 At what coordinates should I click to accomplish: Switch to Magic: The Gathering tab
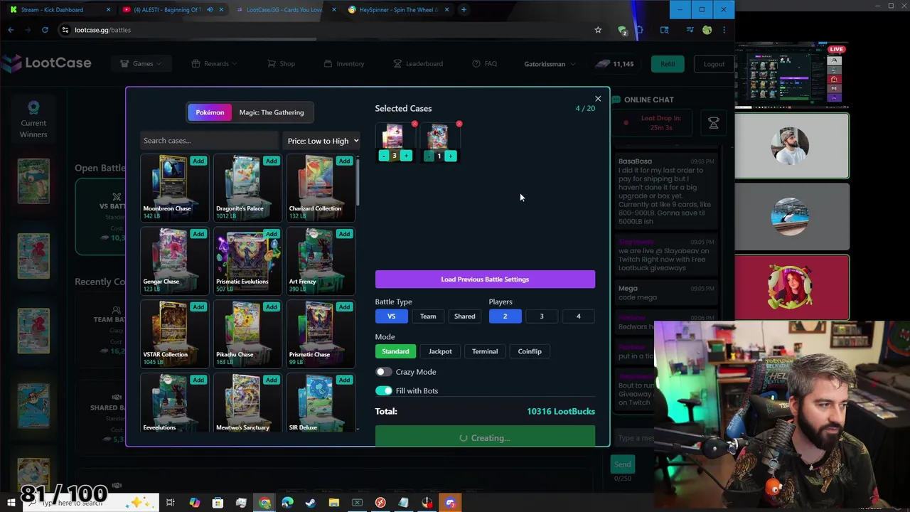[271, 112]
